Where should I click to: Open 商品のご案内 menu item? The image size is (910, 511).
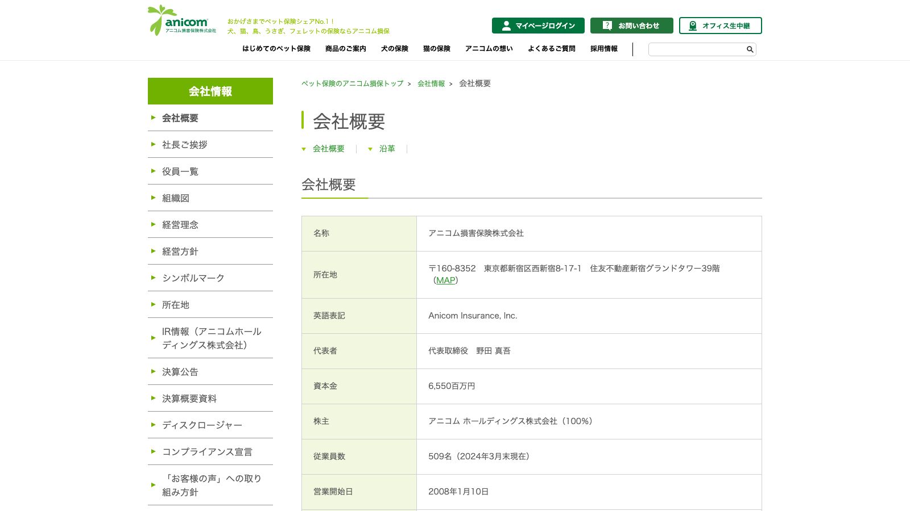coord(346,49)
